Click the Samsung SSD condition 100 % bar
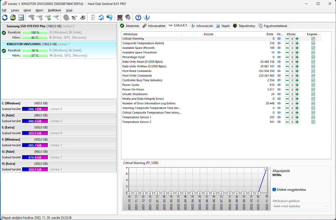The width and height of the screenshot is (336, 220). point(35,33)
